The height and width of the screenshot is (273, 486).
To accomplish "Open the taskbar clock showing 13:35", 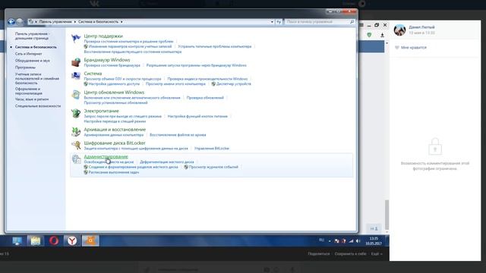I will [x=374, y=241].
